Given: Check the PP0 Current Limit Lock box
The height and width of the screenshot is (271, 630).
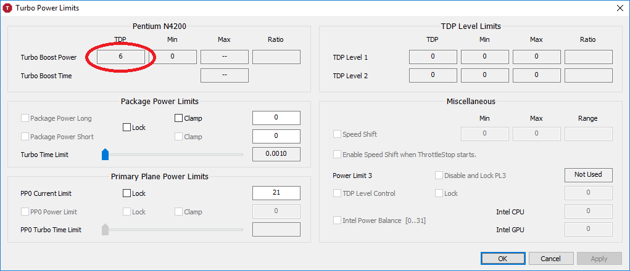Looking at the screenshot, I should pos(127,193).
